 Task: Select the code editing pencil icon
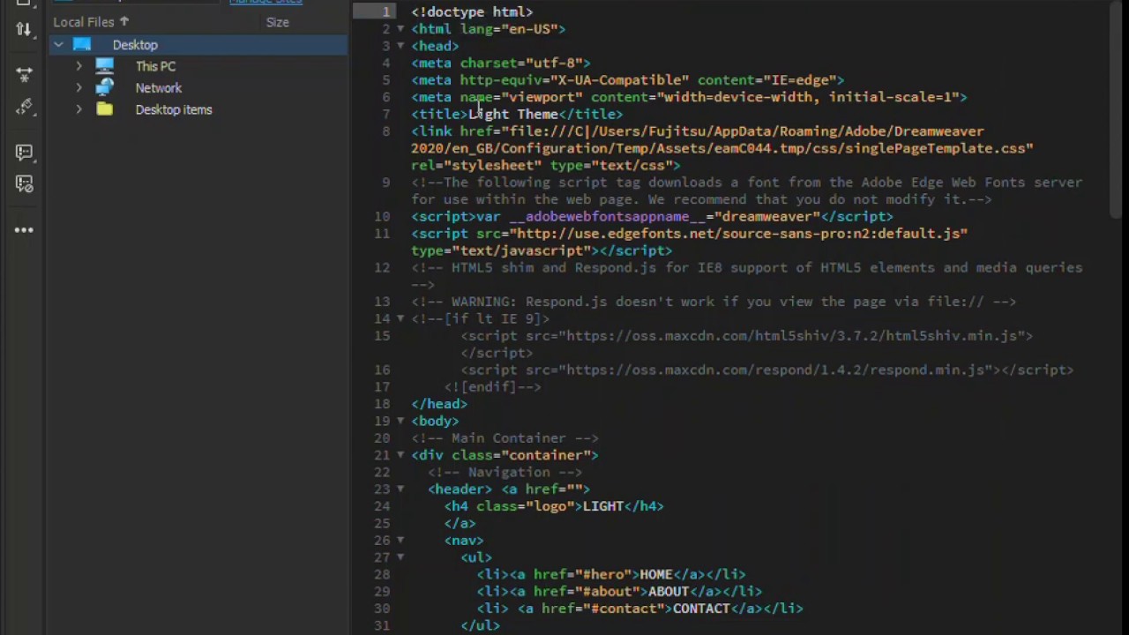tap(24, 108)
